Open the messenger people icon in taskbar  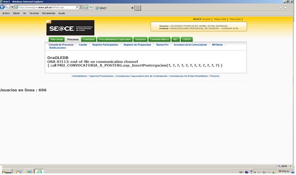(x=29, y=172)
